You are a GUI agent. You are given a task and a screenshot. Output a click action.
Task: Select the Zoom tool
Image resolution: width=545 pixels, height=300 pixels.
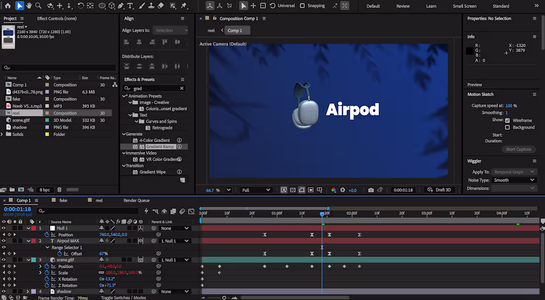click(x=38, y=5)
